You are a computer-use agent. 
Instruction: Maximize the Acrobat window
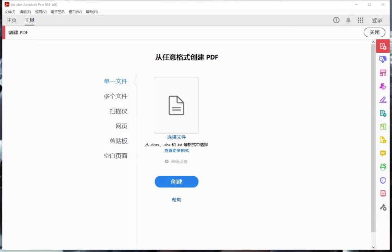(x=369, y=4)
